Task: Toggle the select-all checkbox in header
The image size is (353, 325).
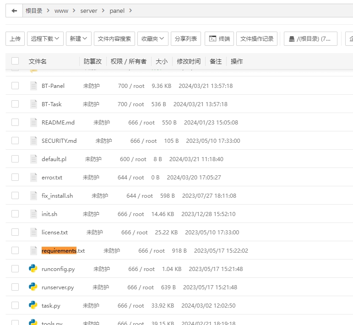Action: click(x=15, y=61)
